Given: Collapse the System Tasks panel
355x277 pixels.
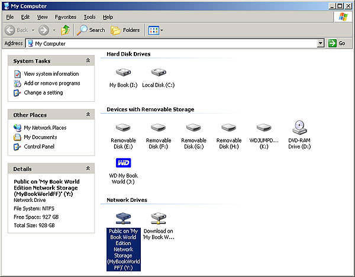Looking at the screenshot, I should 88,61.
